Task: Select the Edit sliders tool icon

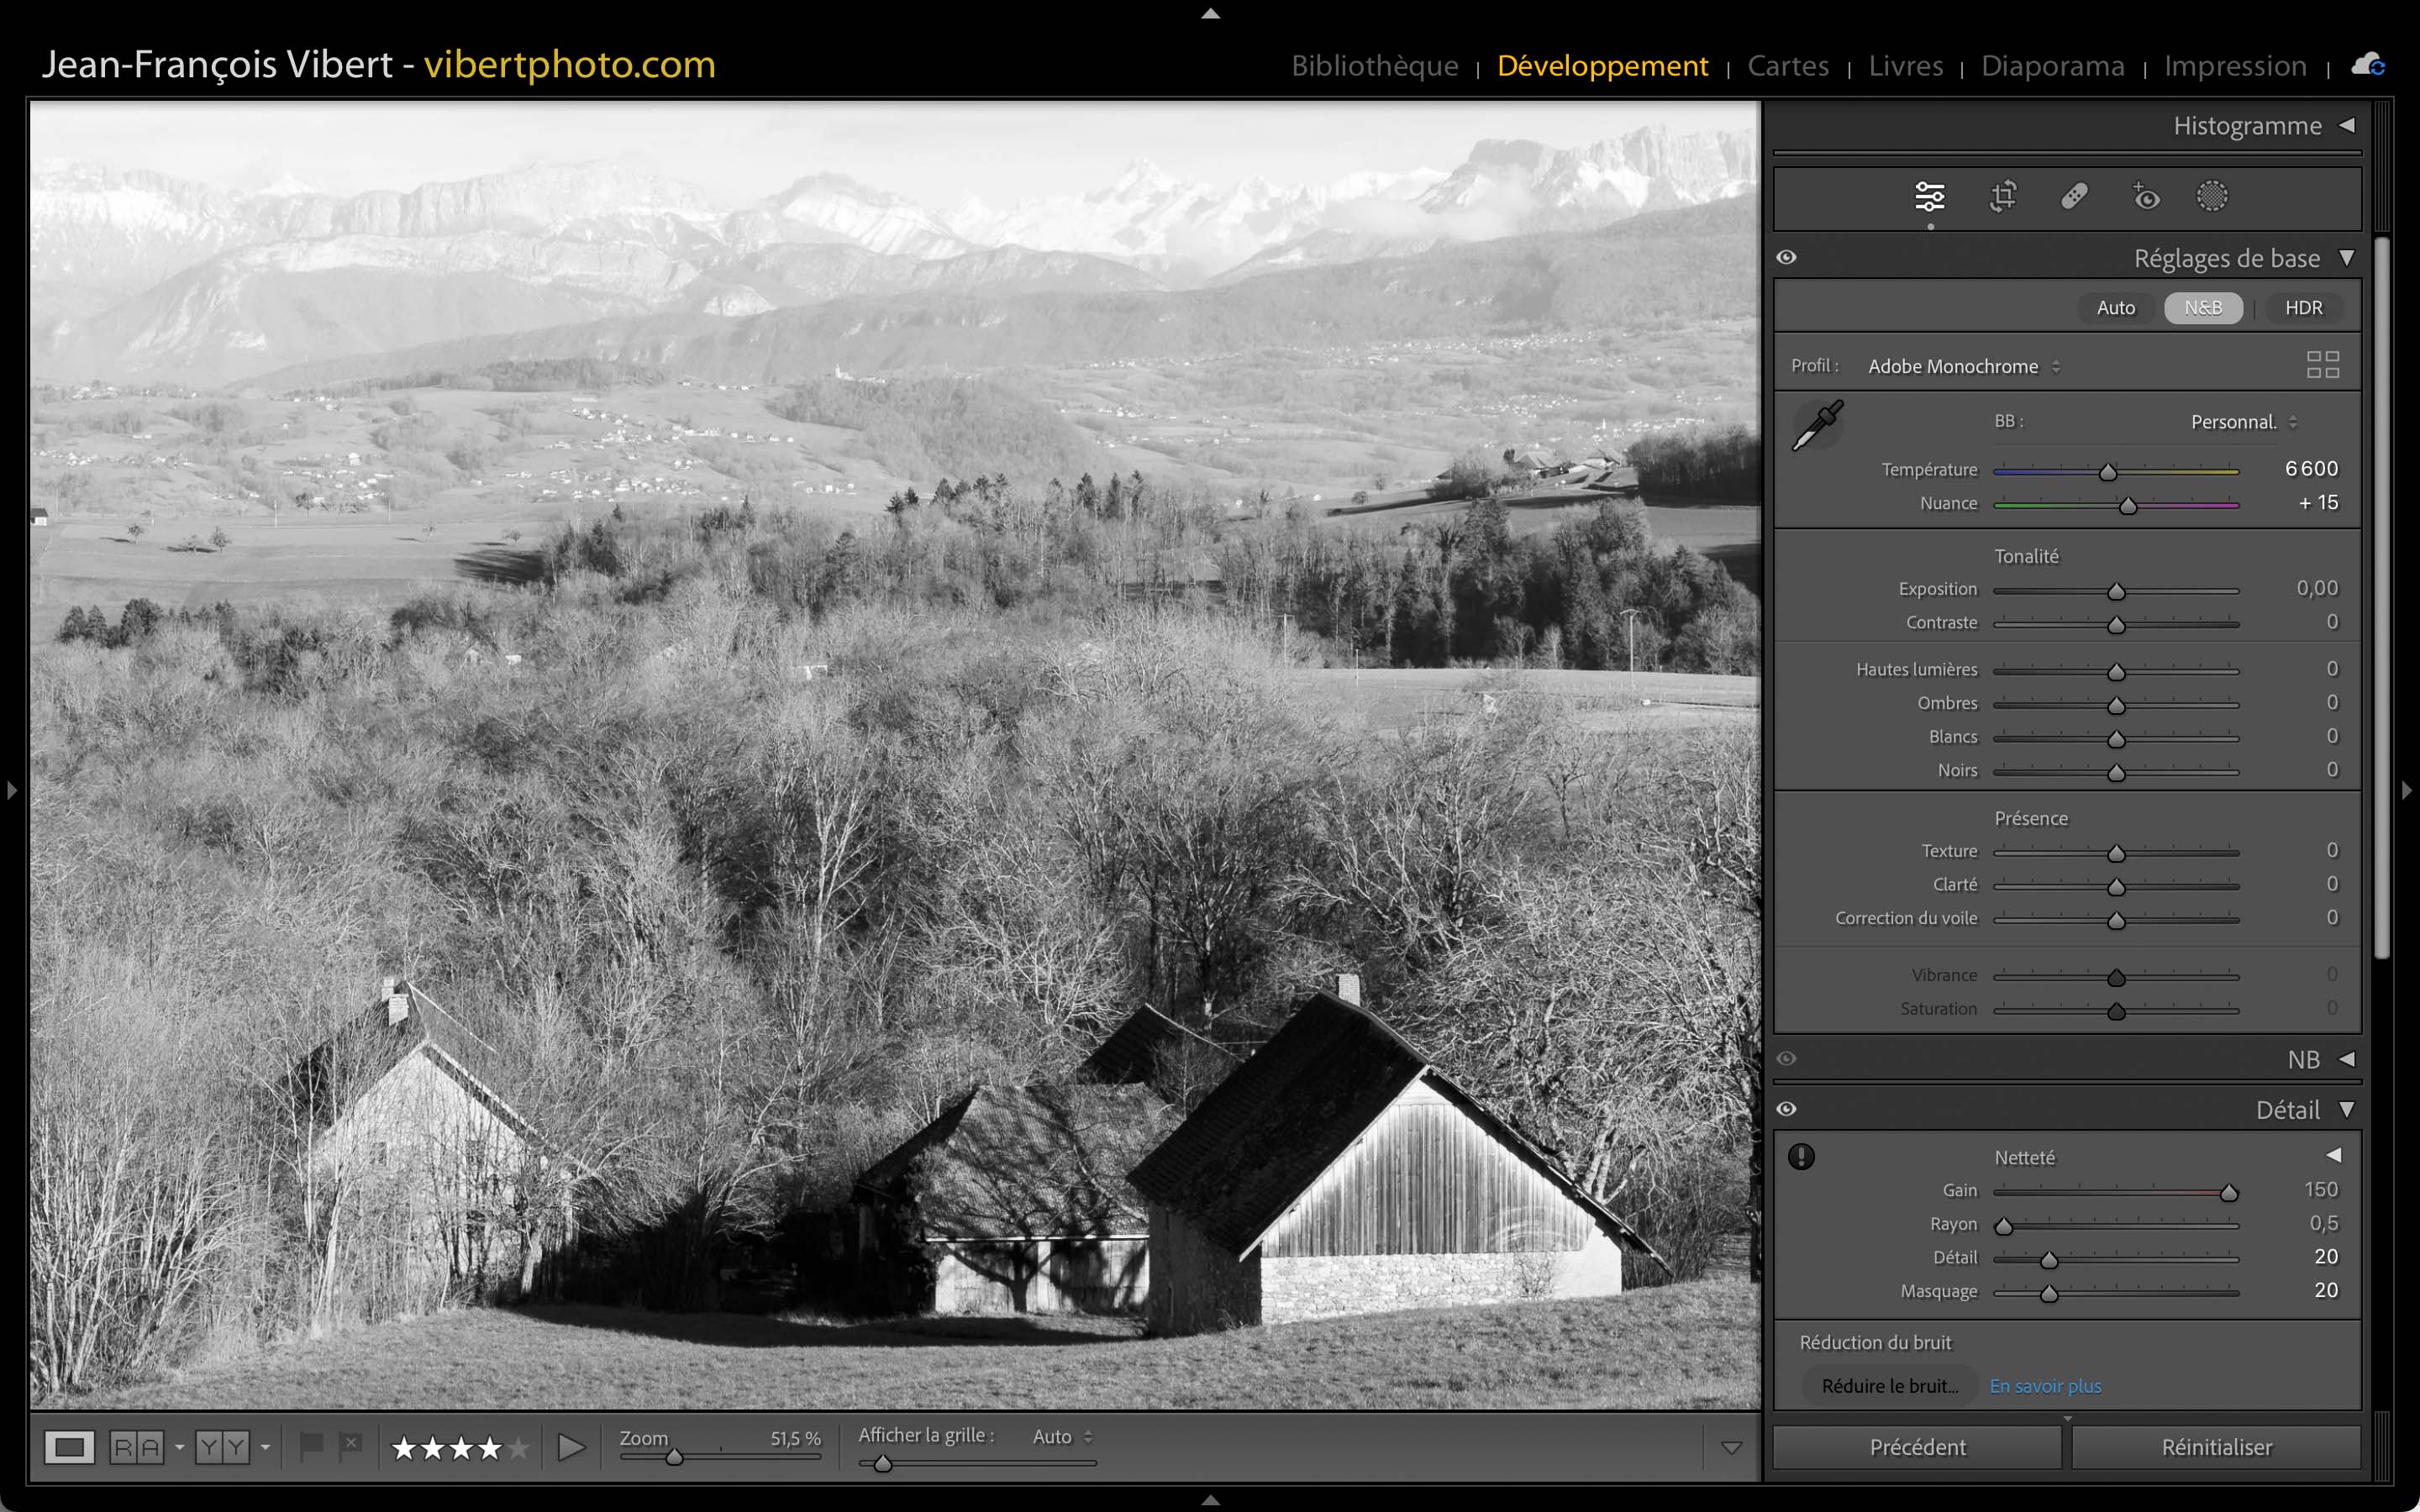Action: (x=1929, y=197)
